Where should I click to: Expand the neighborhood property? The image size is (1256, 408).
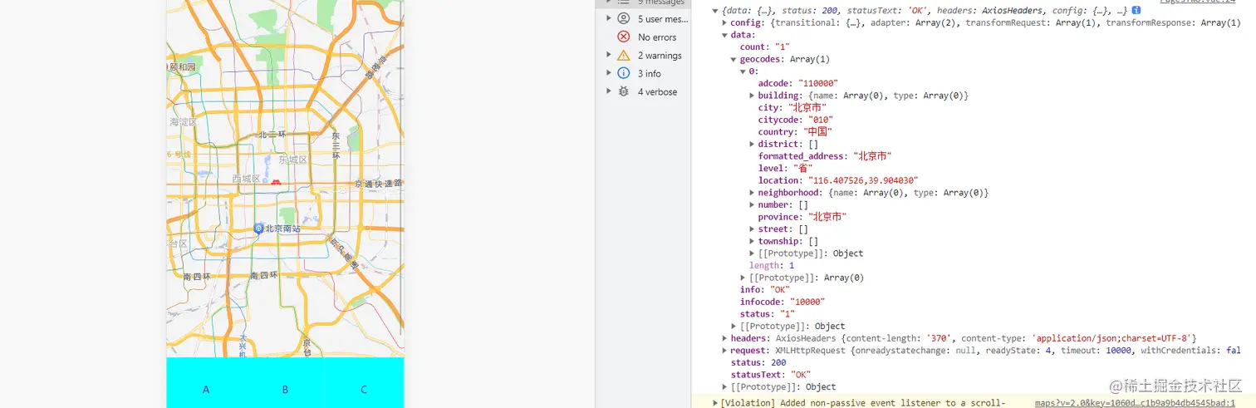[753, 193]
